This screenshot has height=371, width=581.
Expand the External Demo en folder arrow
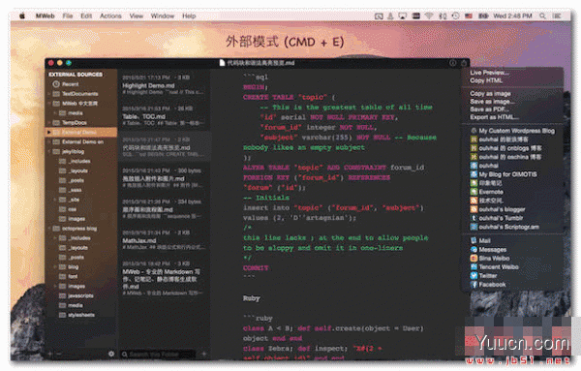point(48,142)
